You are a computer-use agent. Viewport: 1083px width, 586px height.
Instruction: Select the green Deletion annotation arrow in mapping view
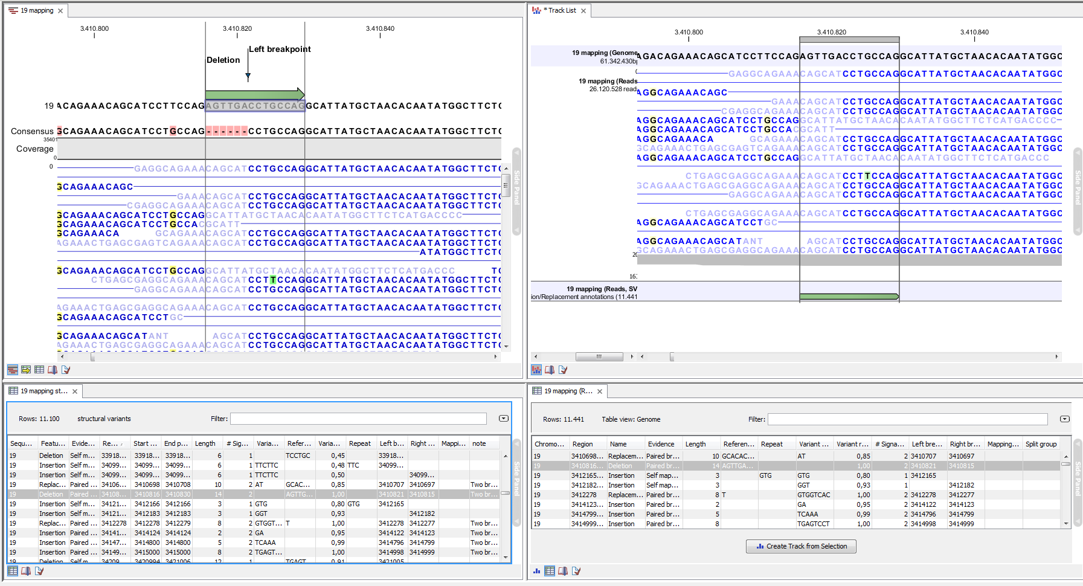tap(254, 94)
